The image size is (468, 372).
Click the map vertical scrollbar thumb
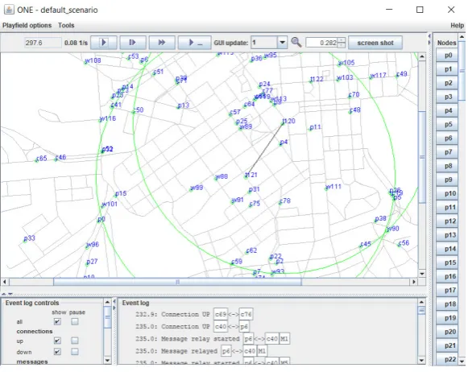click(422, 157)
